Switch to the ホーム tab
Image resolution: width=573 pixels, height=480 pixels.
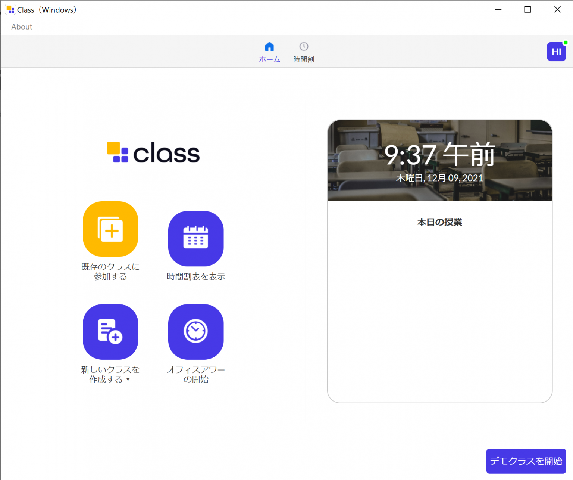269,52
